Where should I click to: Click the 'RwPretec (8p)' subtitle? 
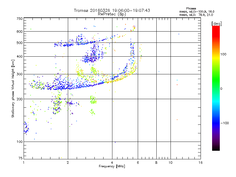112,14
